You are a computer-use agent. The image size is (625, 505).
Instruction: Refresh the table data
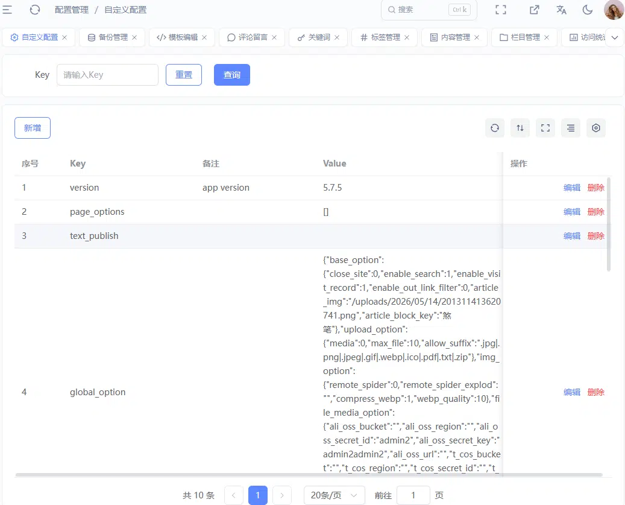click(x=495, y=128)
